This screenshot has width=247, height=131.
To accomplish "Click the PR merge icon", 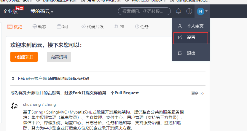I will (x=116, y=26).
